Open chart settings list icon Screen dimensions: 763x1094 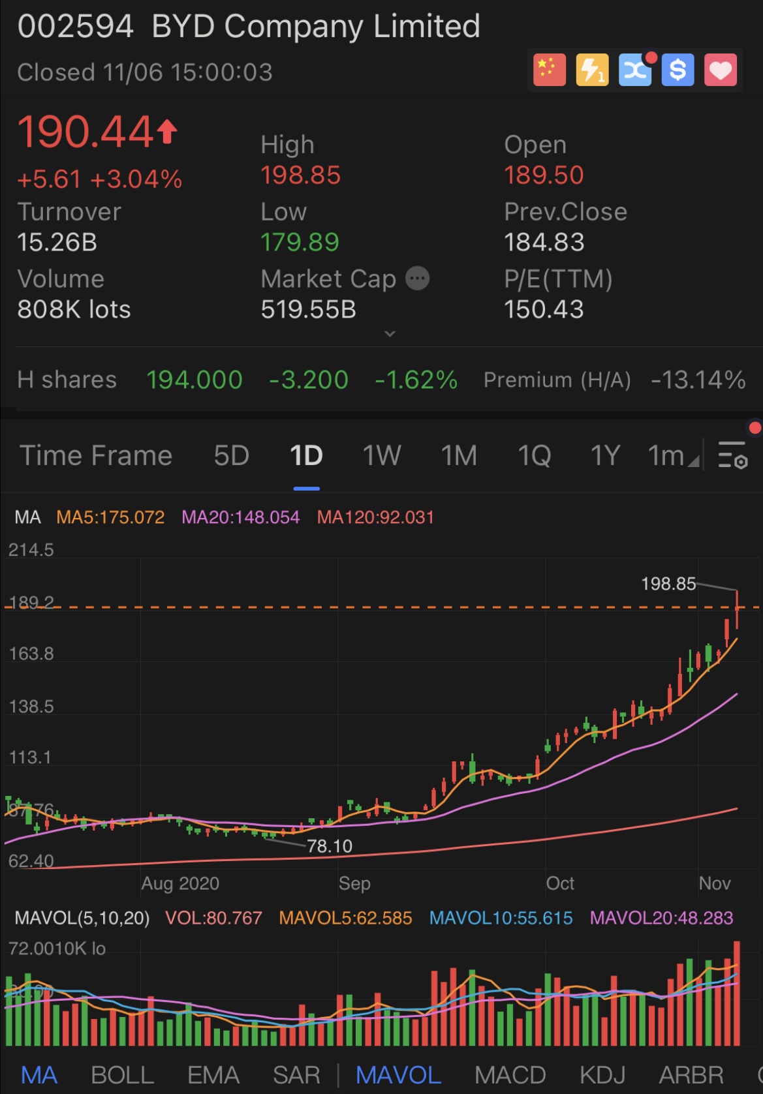732,455
